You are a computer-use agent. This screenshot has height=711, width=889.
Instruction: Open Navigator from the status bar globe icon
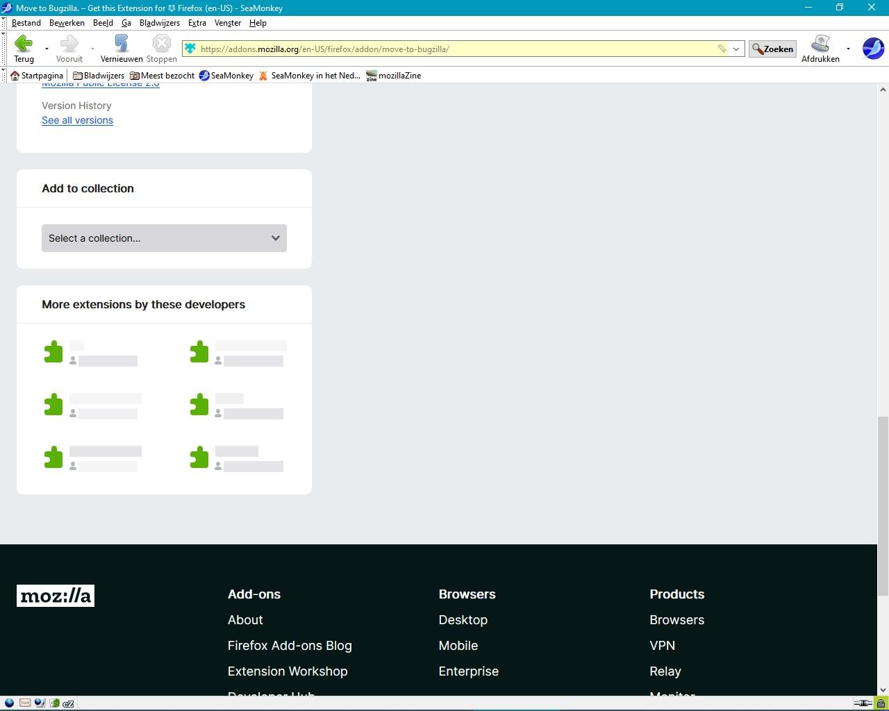click(x=9, y=703)
